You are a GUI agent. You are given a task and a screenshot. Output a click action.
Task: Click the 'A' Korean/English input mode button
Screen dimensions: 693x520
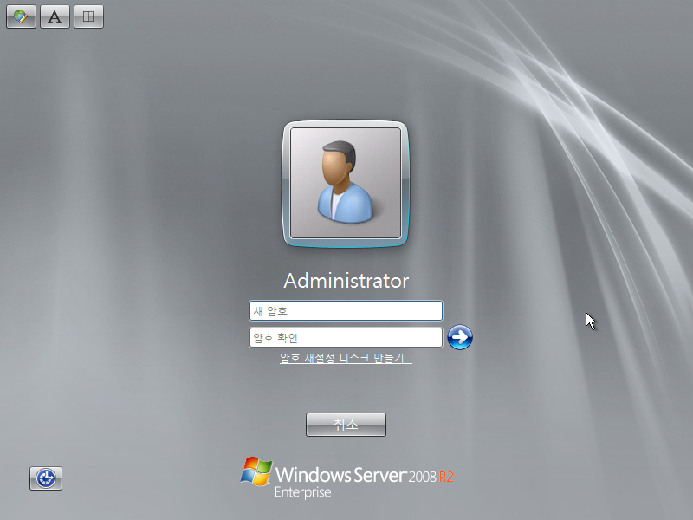tap(55, 16)
